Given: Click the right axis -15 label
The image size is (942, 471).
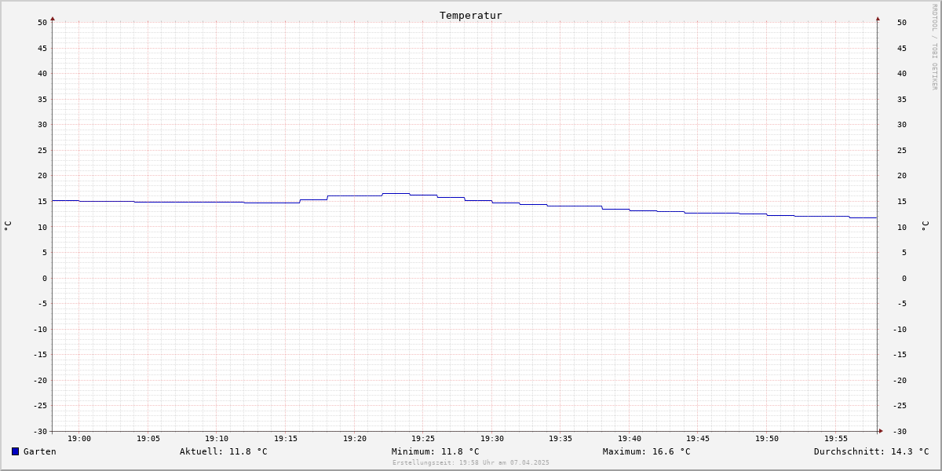Looking at the screenshot, I should click(x=900, y=355).
